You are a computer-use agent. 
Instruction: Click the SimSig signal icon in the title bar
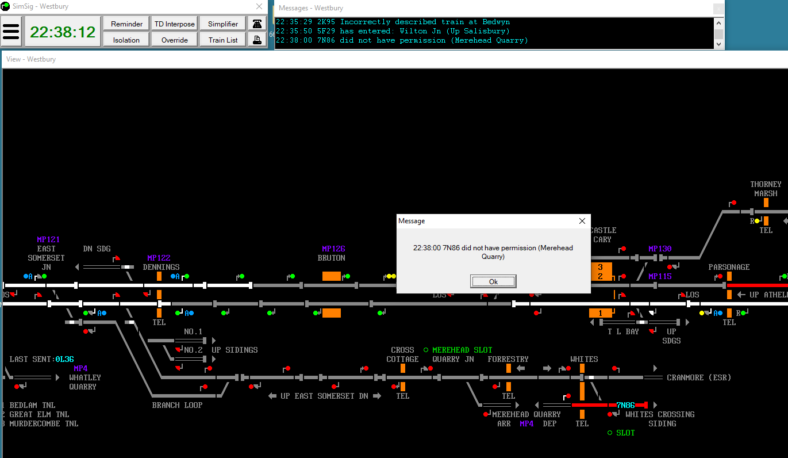(x=6, y=7)
